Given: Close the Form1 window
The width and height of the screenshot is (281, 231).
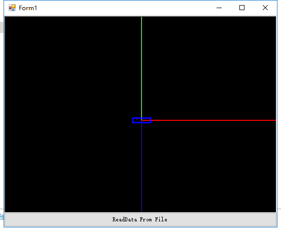Looking at the screenshot, I should (x=265, y=8).
